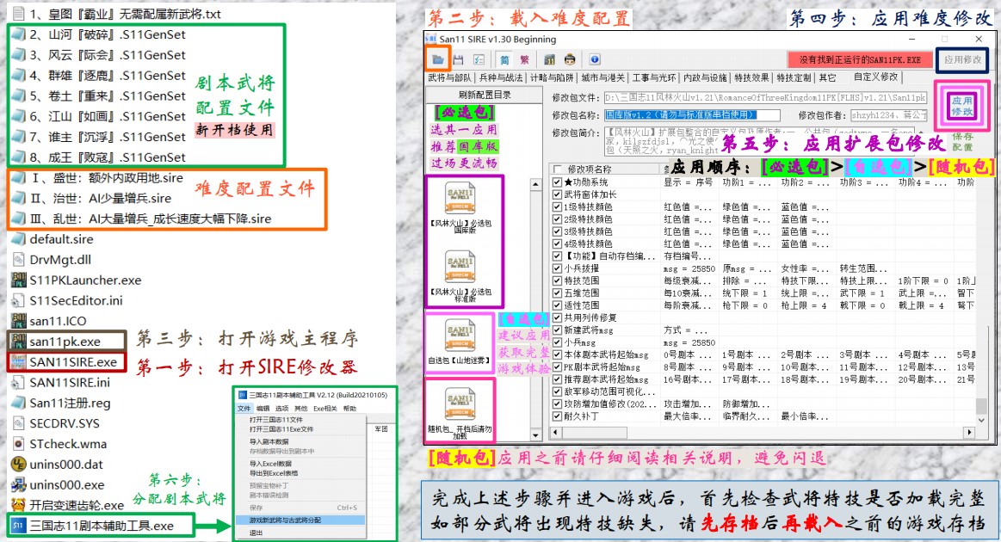Select the 开启变速齿轮.exe file
The width and height of the screenshot is (1001, 542).
(68, 505)
